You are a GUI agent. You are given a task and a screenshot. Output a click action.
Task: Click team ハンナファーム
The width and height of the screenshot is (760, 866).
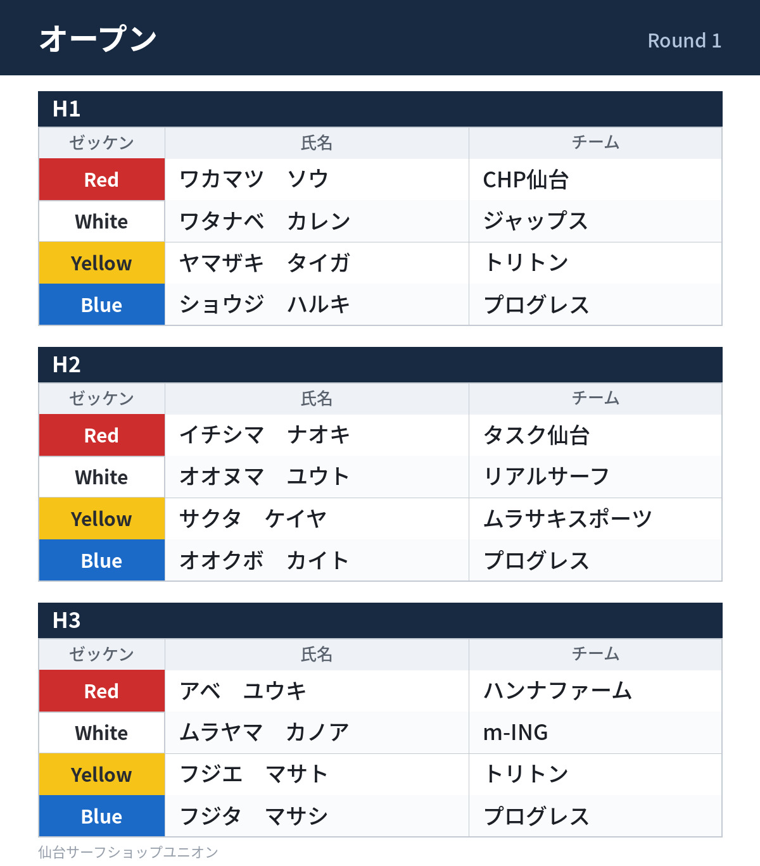pyautogui.click(x=557, y=691)
